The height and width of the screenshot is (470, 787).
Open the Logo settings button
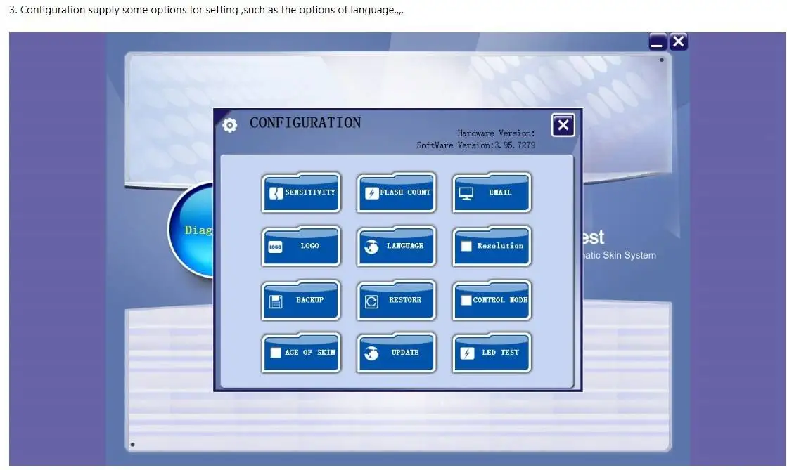301,247
